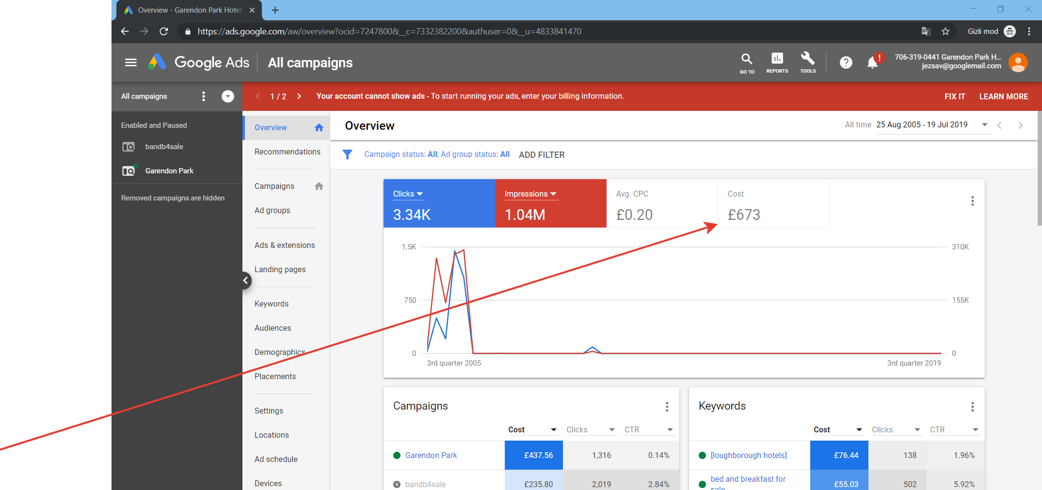Open the main hamburger menu
This screenshot has height=490, width=1042.
[x=130, y=62]
